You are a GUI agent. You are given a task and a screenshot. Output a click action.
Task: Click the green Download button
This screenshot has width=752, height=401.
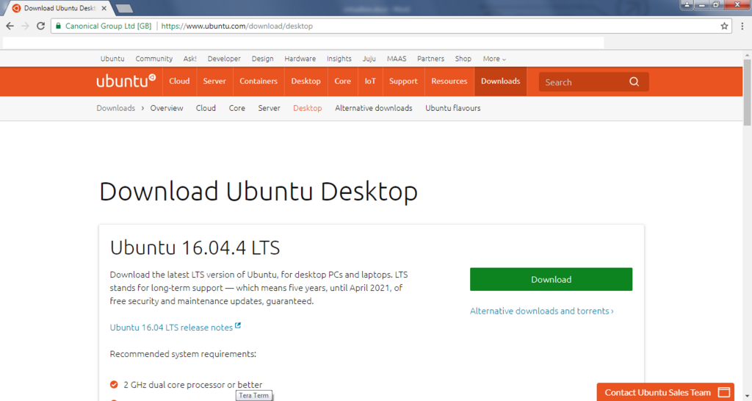pyautogui.click(x=551, y=279)
